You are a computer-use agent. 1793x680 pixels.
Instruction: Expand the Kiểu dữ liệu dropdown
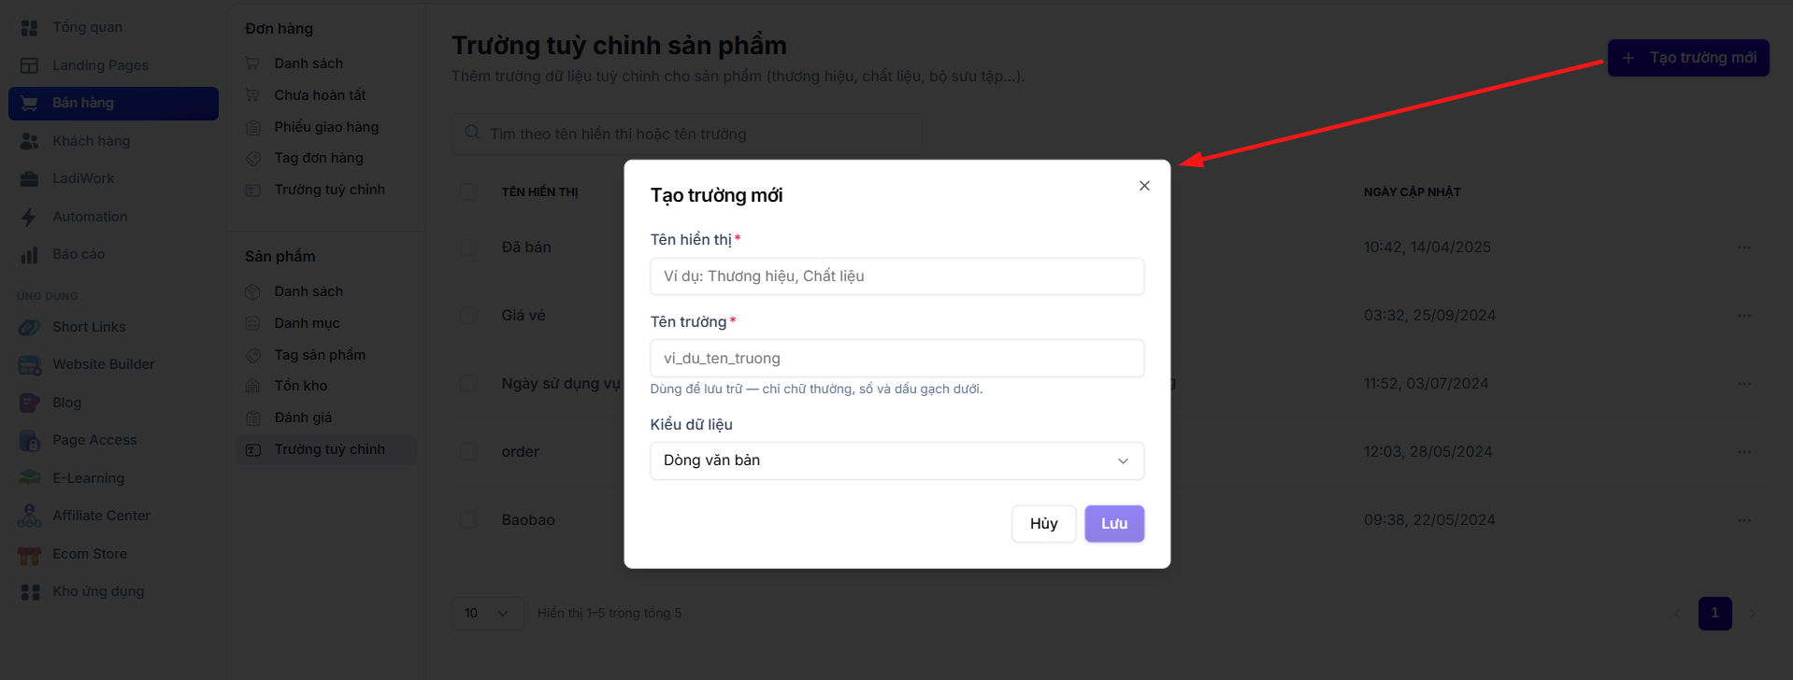point(896,460)
